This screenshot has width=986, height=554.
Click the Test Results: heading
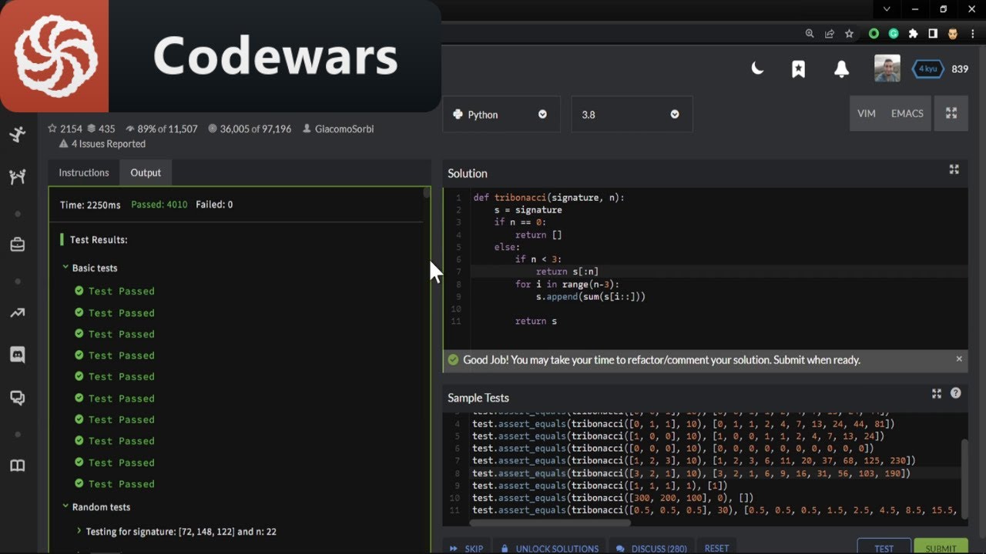click(99, 239)
